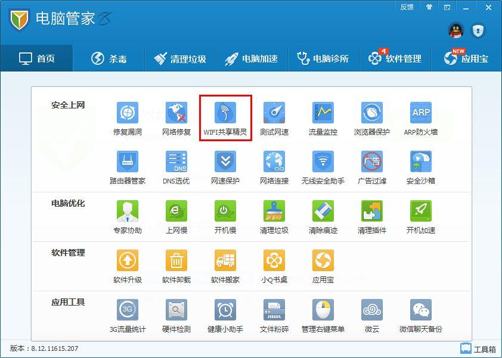Open 浏览器保护 browser protection
This screenshot has width=502, height=358.
point(371,118)
